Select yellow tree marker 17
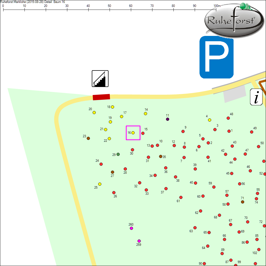Viewport: 266px width, 266px height. click(122, 117)
